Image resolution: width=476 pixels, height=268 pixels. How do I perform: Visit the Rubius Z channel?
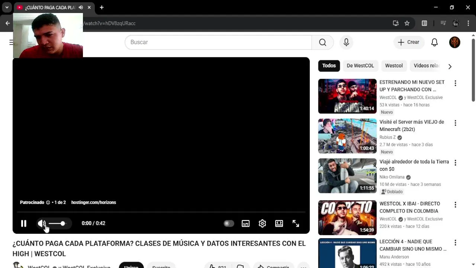pos(387,137)
